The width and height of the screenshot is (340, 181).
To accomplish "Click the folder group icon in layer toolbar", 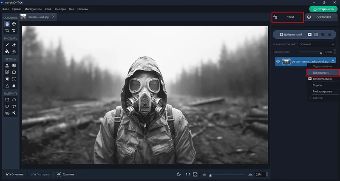I will [x=316, y=34].
